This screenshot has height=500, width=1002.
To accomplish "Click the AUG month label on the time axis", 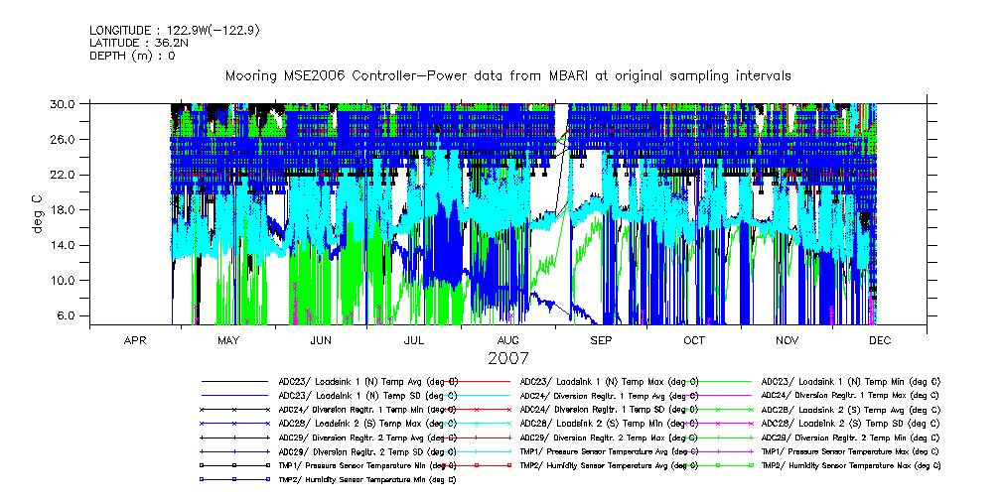I will click(507, 340).
